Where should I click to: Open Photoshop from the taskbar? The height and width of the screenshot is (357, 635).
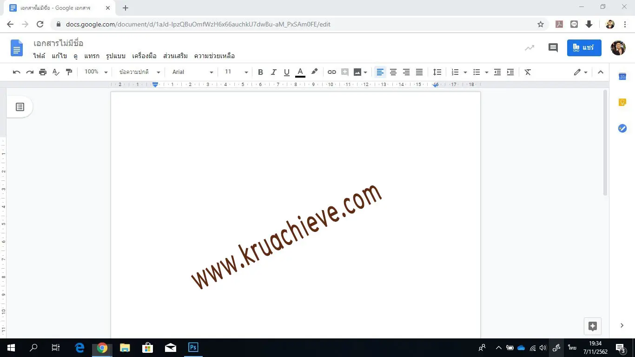(x=193, y=347)
